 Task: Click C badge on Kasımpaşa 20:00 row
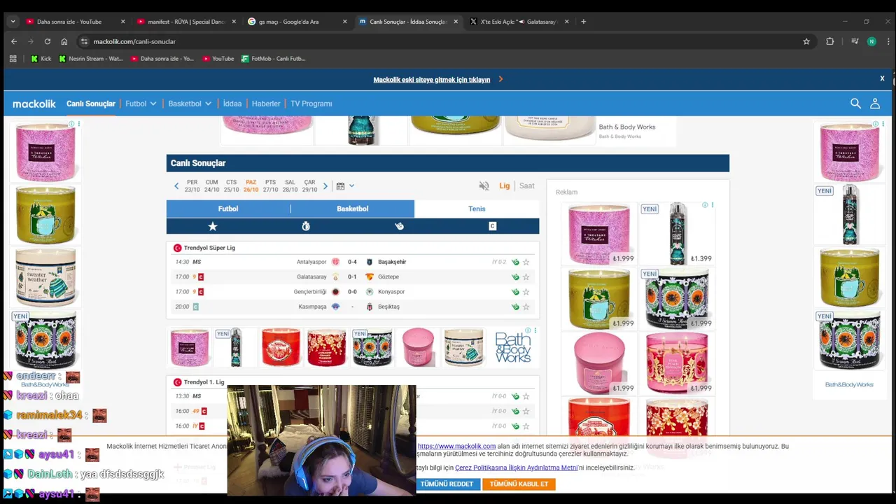coord(196,307)
